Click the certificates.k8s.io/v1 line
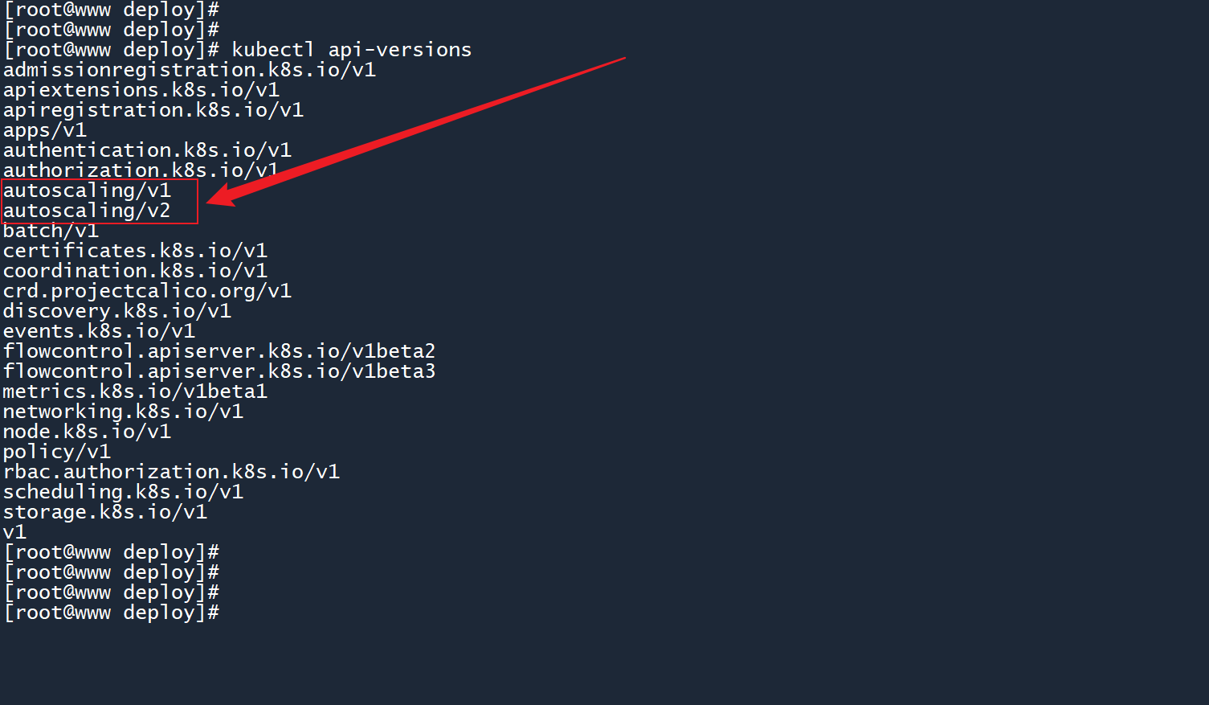1209x705 pixels. [x=135, y=251]
